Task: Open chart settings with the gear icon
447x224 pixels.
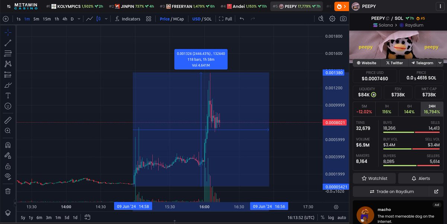Action: [332, 19]
